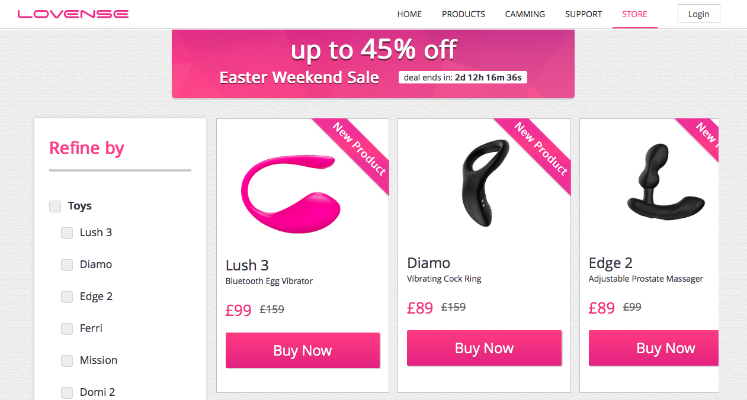Click the Easter Weekend Sale banner
The width and height of the screenshot is (747, 400).
pyautogui.click(x=373, y=64)
